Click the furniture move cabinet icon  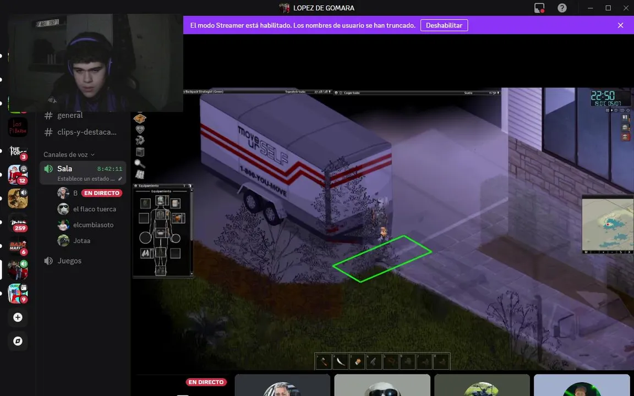click(x=140, y=152)
